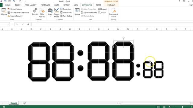Open the REVIEW tab
This screenshot has height=108, width=193.
(x=66, y=5)
